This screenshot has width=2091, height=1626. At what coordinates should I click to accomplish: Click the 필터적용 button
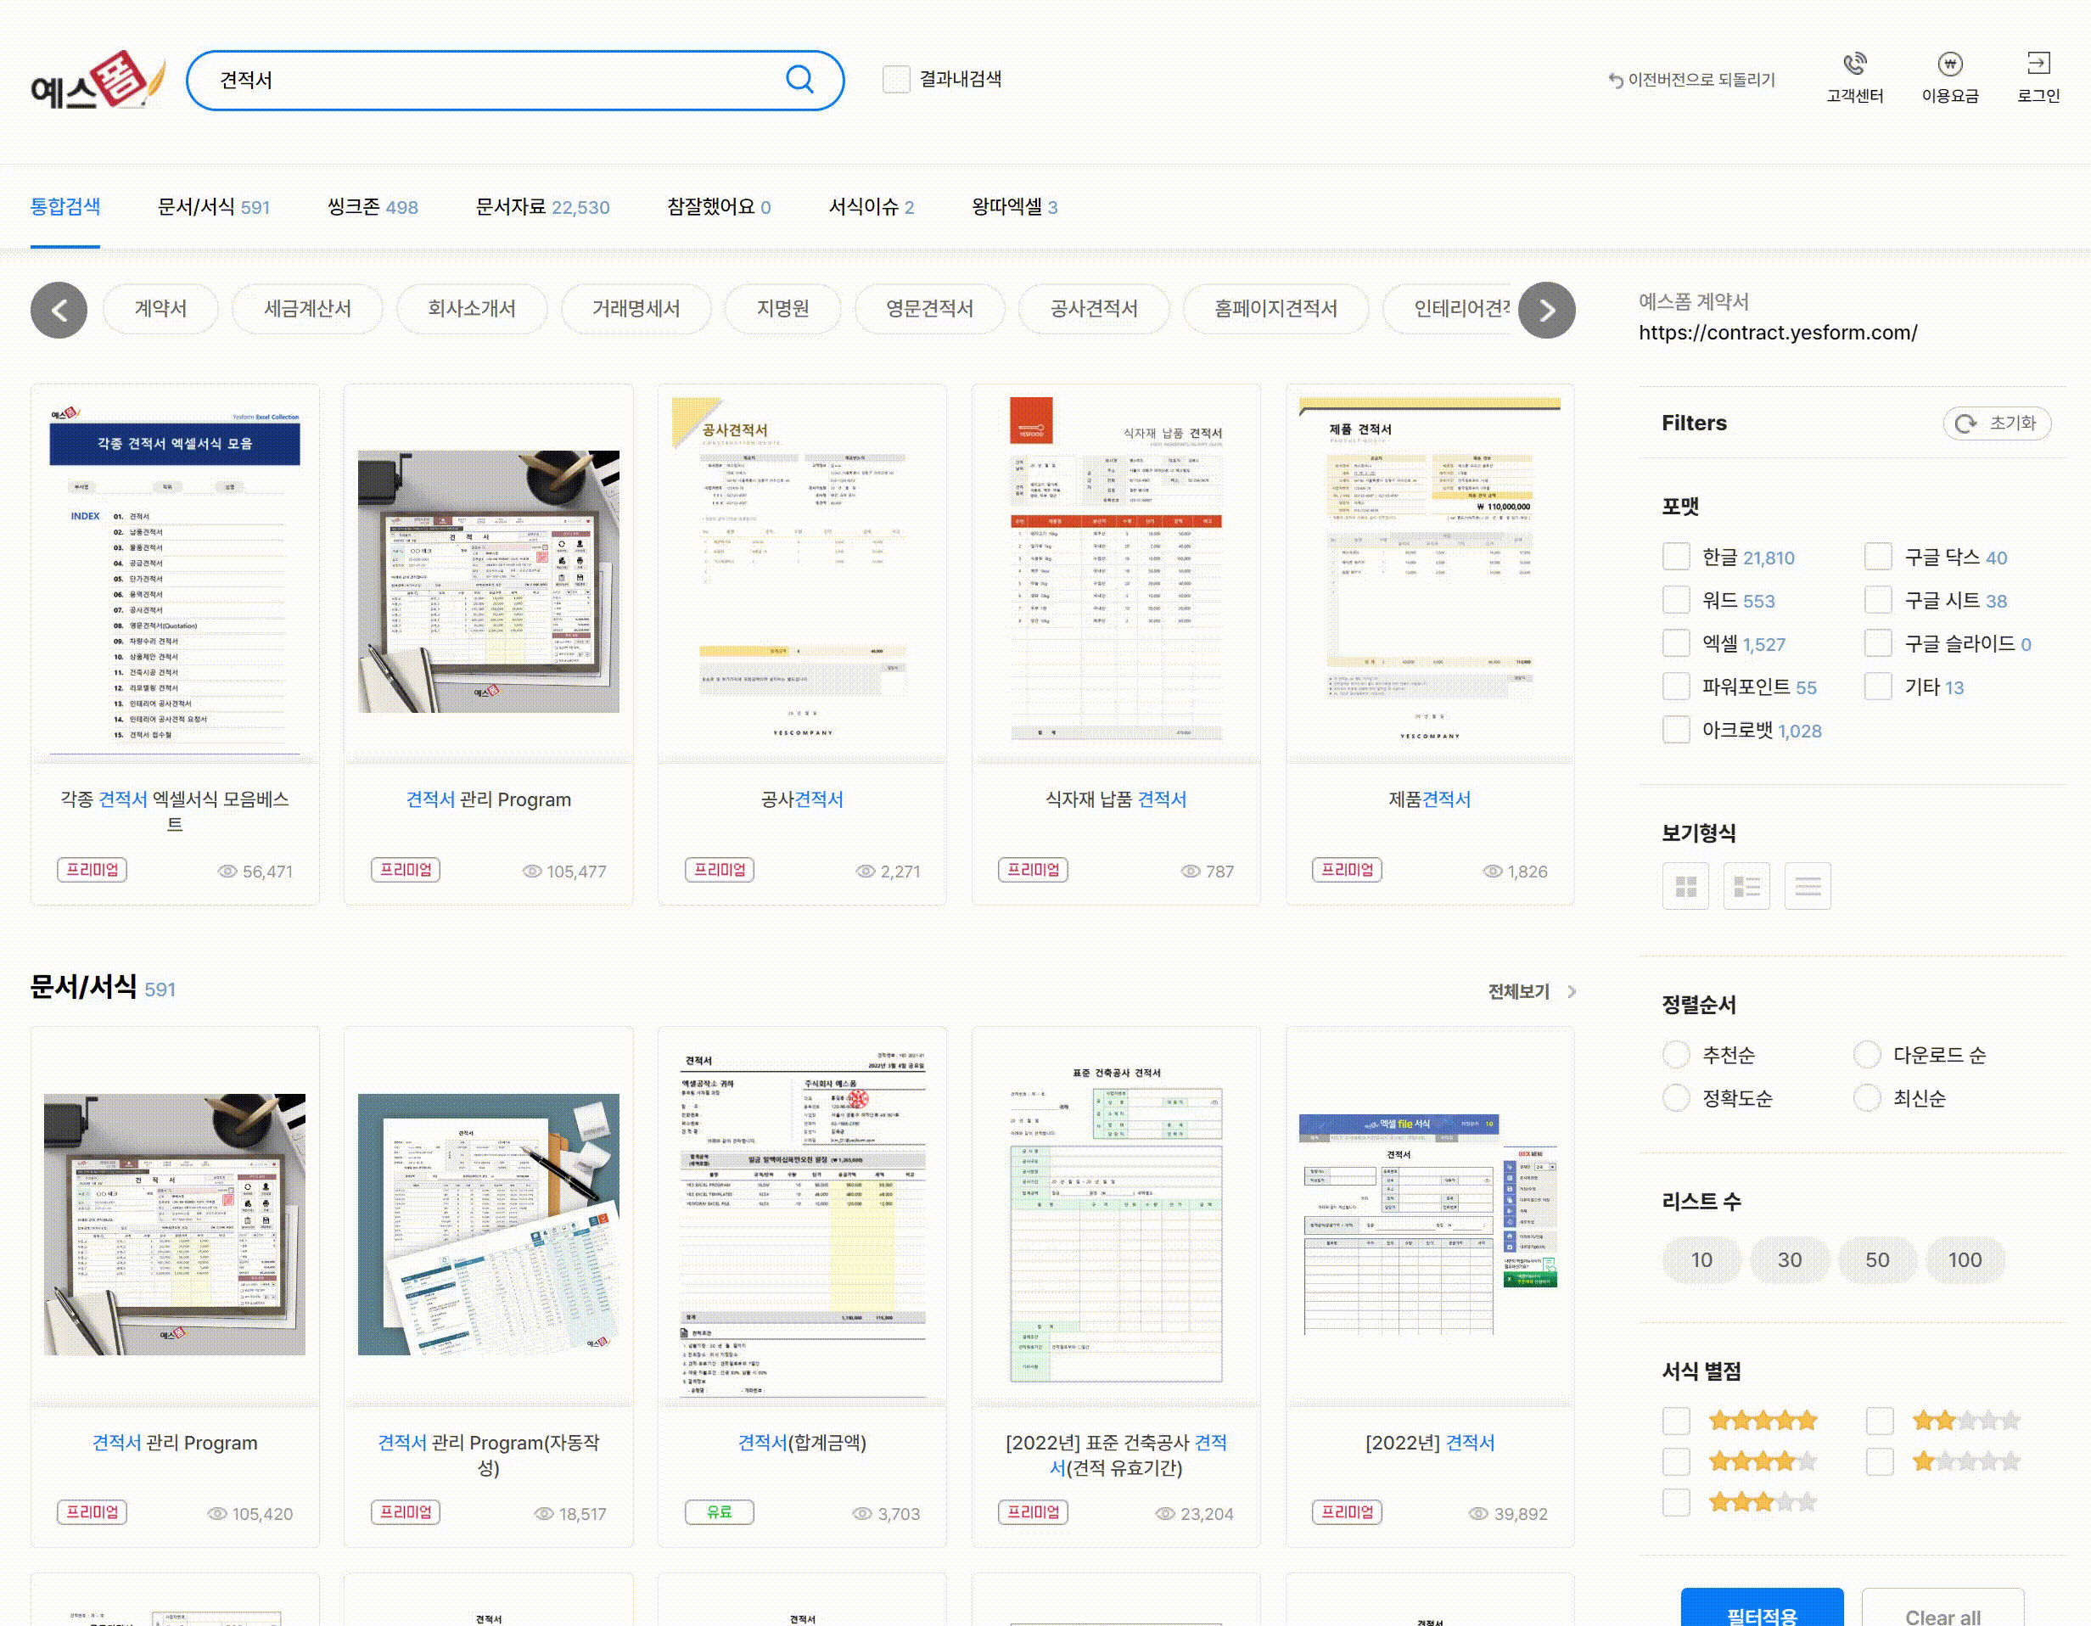click(x=1761, y=1612)
